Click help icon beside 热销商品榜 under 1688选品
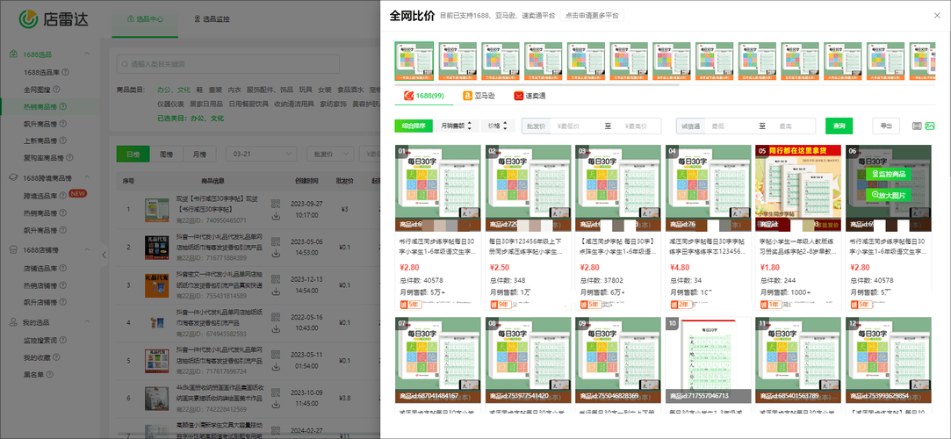This screenshot has height=439, width=951. [64, 107]
